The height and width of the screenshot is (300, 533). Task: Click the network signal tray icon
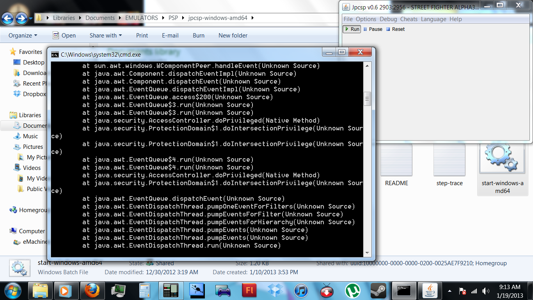[474, 291]
